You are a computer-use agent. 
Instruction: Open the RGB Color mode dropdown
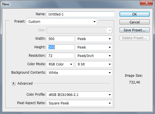coord(60,64)
